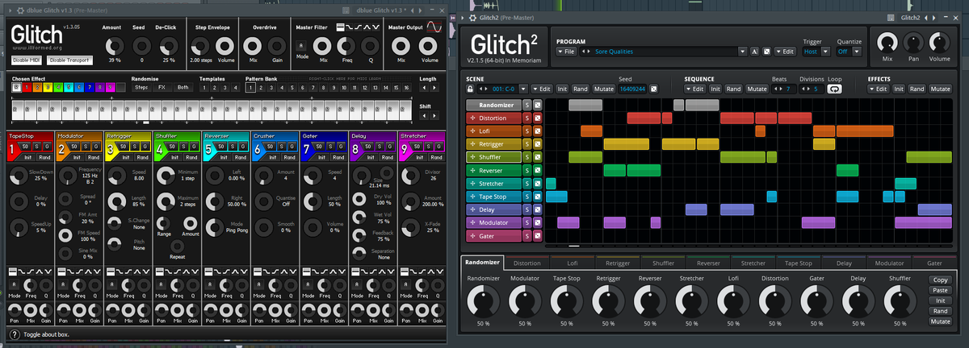
Task: Click the Loop icon in the Sequence section
Action: click(834, 89)
